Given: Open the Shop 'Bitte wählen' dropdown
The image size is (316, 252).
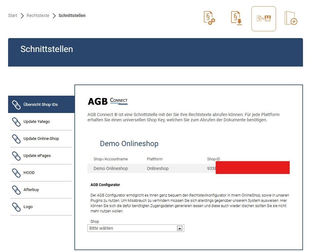Looking at the screenshot, I should coord(136,228).
